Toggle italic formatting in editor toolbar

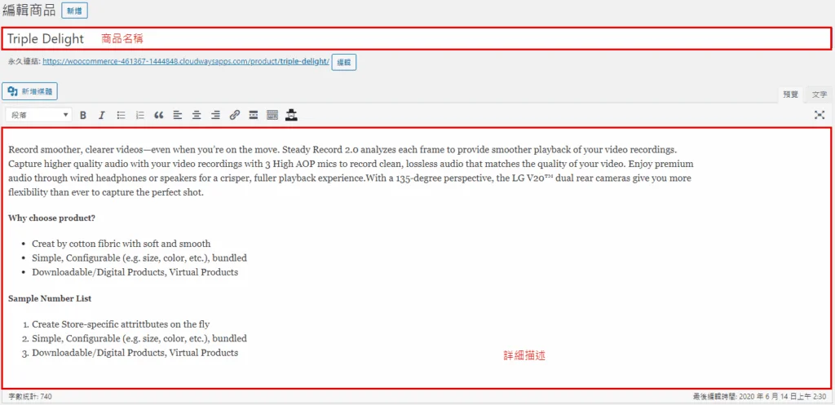pos(102,115)
